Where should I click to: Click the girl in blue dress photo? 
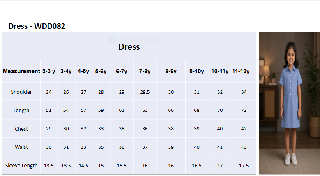[289, 103]
